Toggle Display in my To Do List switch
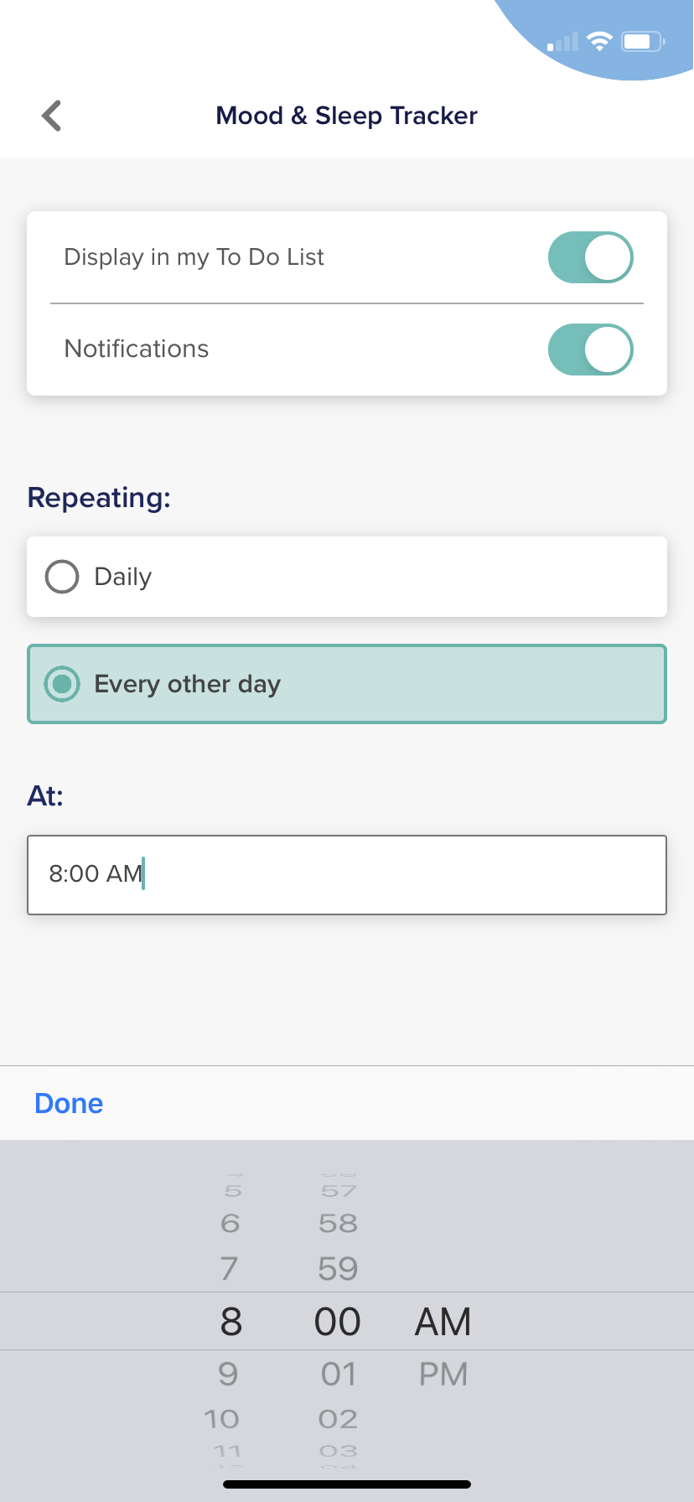Screen dimensions: 694x1502 tap(590, 257)
